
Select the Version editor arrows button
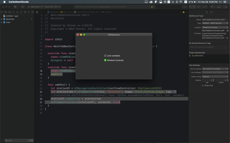pos(205,7)
